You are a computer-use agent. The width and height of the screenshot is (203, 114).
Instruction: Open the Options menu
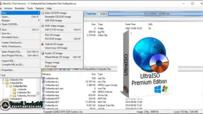40,8
